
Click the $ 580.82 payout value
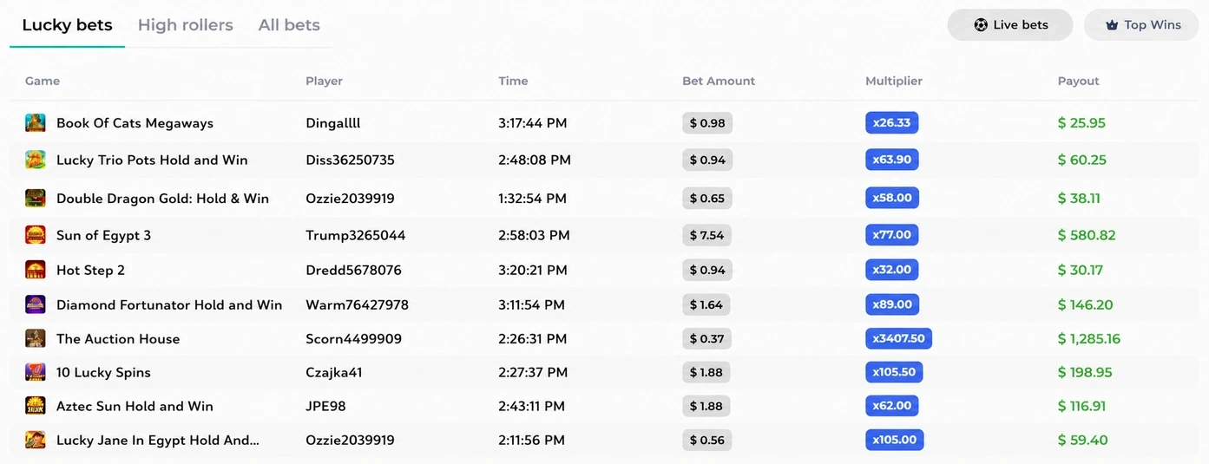[x=1087, y=235]
